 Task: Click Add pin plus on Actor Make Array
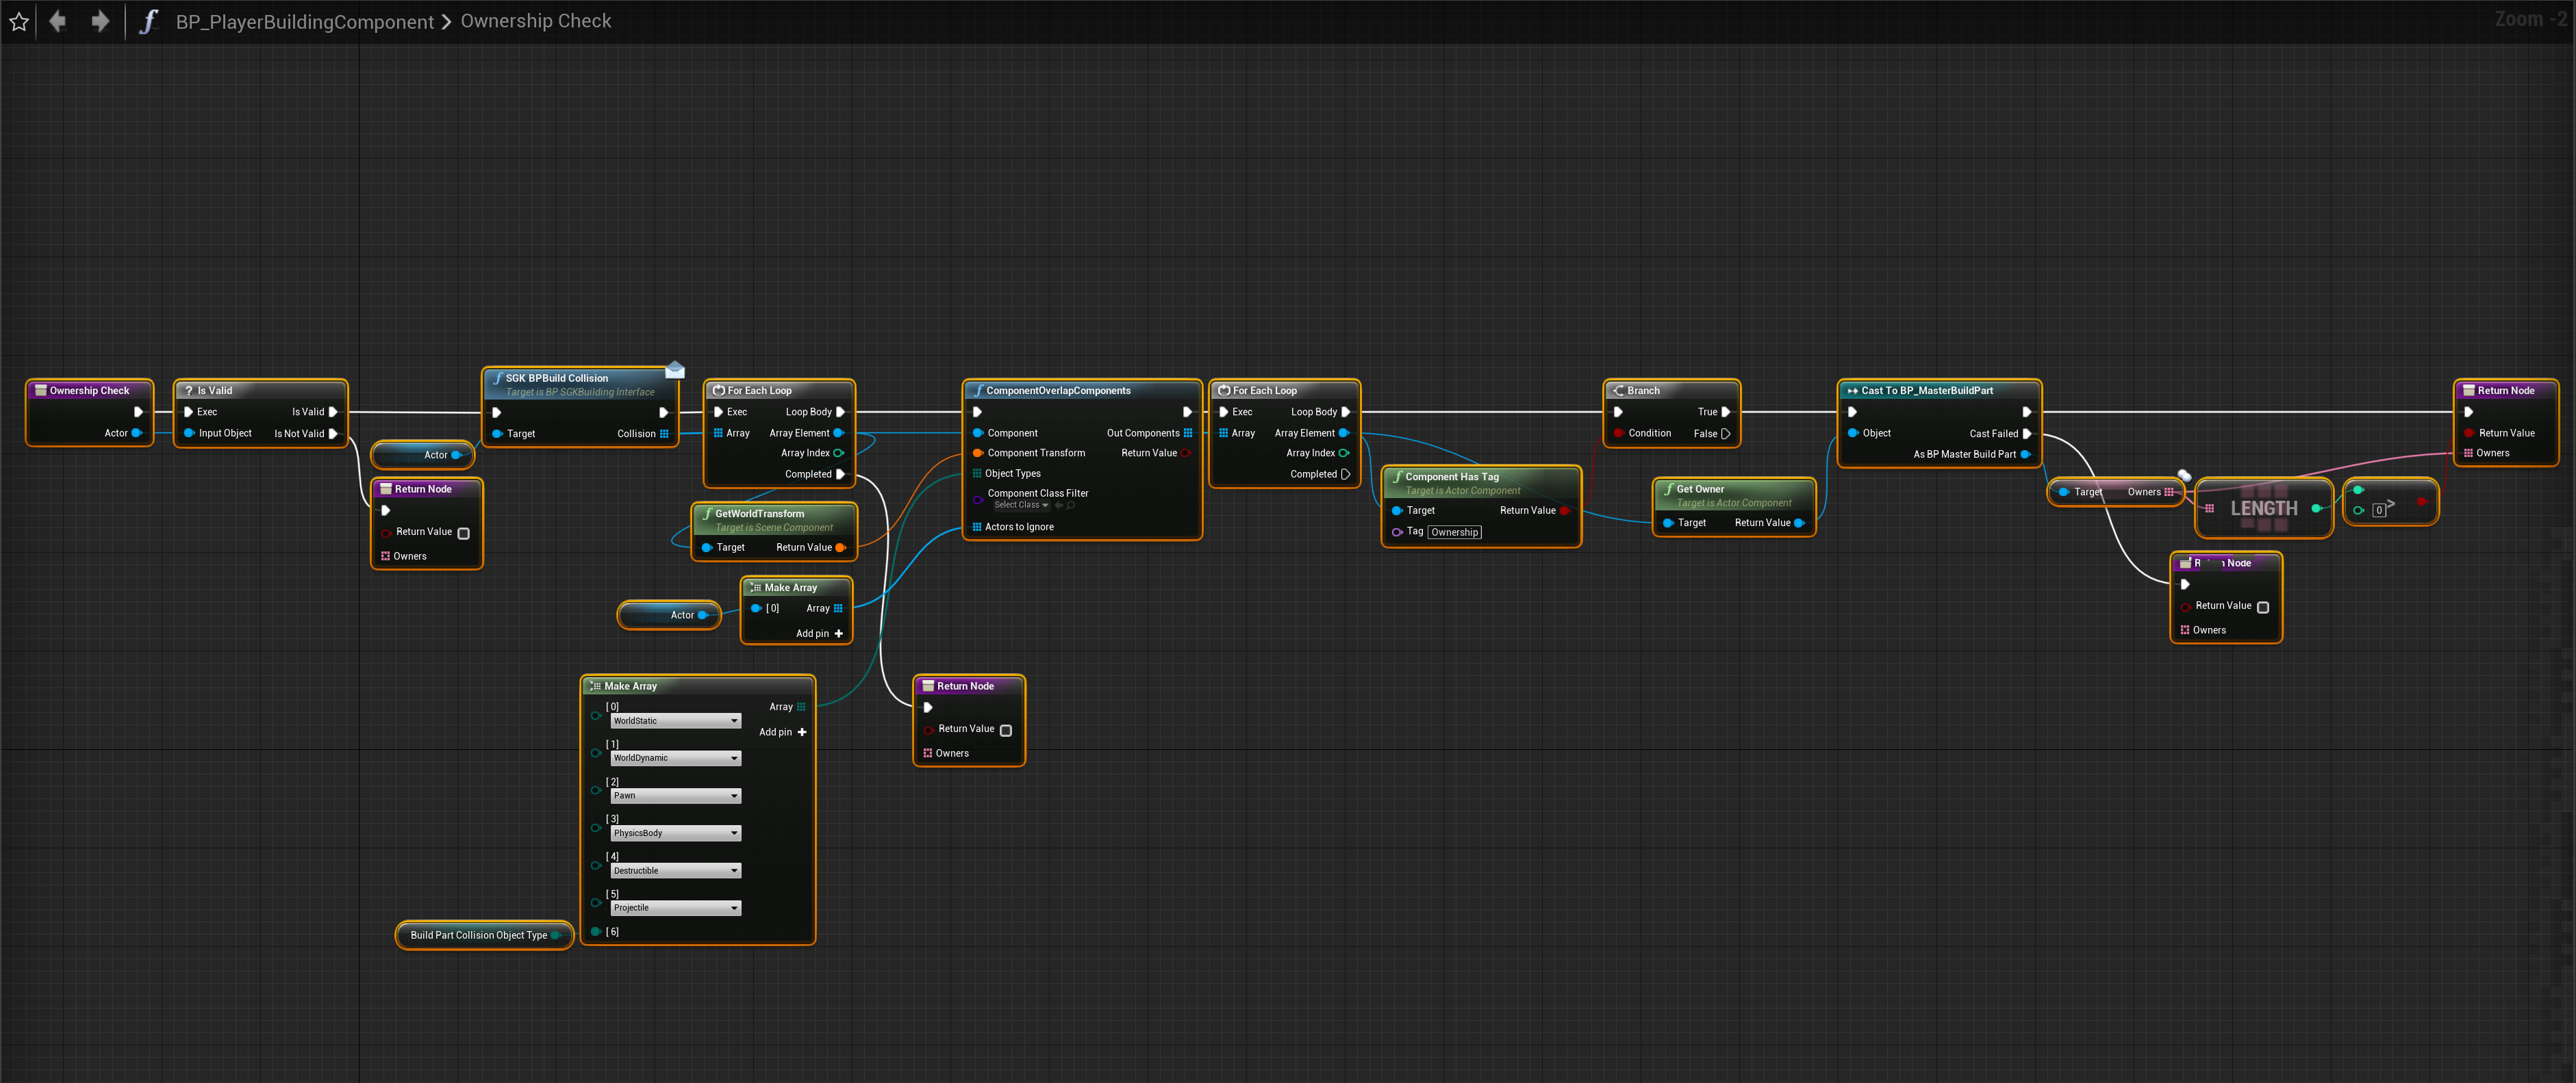pyautogui.click(x=838, y=634)
